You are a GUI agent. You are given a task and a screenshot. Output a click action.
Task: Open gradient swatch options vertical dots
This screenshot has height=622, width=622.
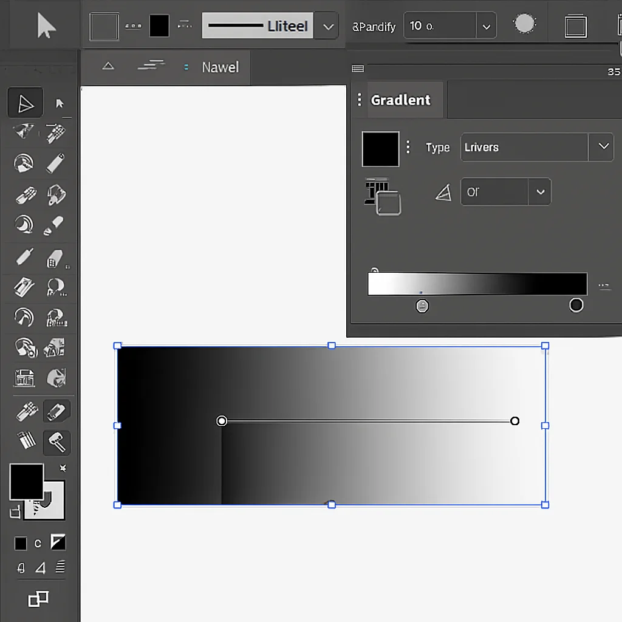coord(408,147)
